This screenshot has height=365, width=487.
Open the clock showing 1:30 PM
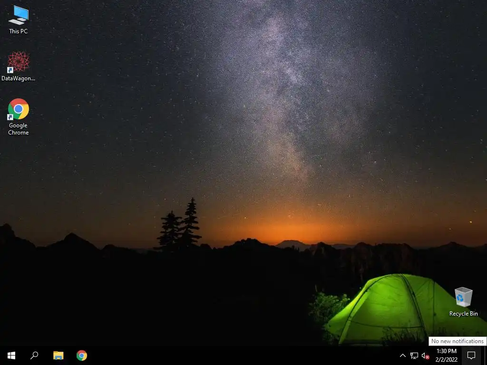tap(446, 355)
